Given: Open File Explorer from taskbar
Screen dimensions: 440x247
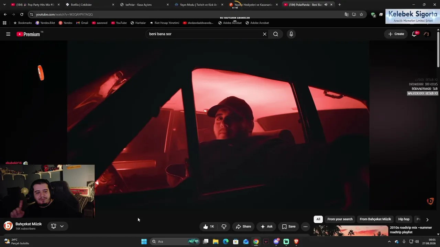Looking at the screenshot, I should click(x=216, y=242).
